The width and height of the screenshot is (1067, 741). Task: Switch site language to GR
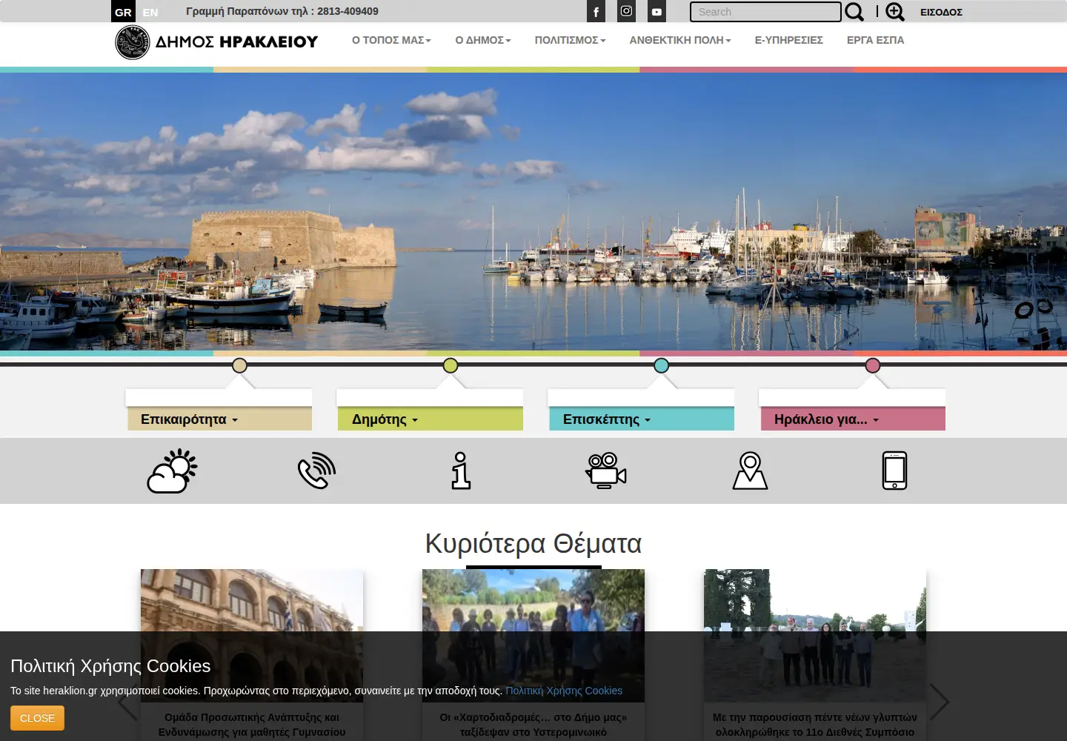[x=123, y=12]
